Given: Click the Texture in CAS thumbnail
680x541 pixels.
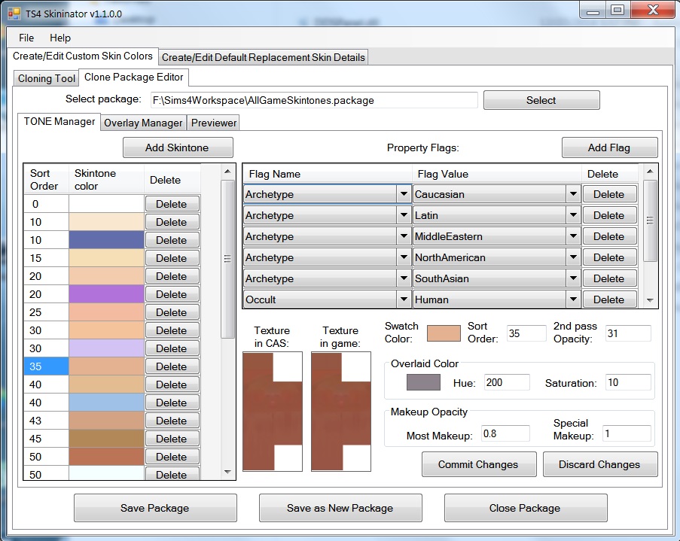Looking at the screenshot, I should click(x=272, y=410).
